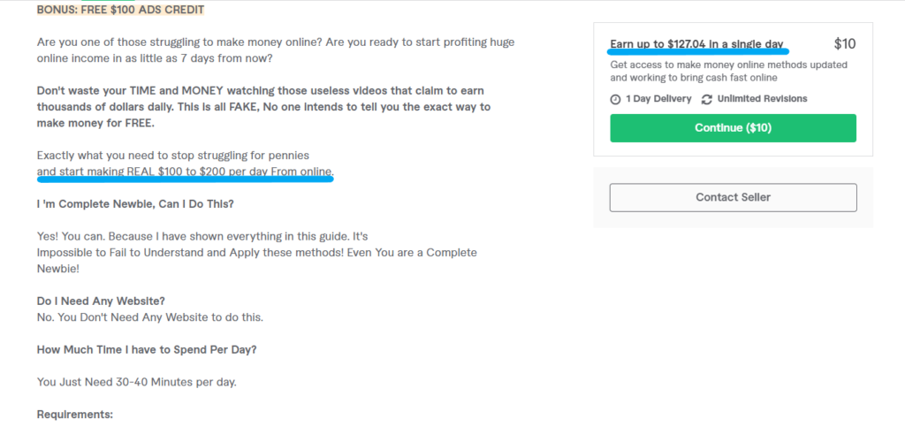Click the revisions arrows icon

(x=706, y=99)
